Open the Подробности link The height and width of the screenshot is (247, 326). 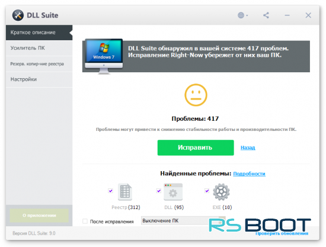(249, 174)
